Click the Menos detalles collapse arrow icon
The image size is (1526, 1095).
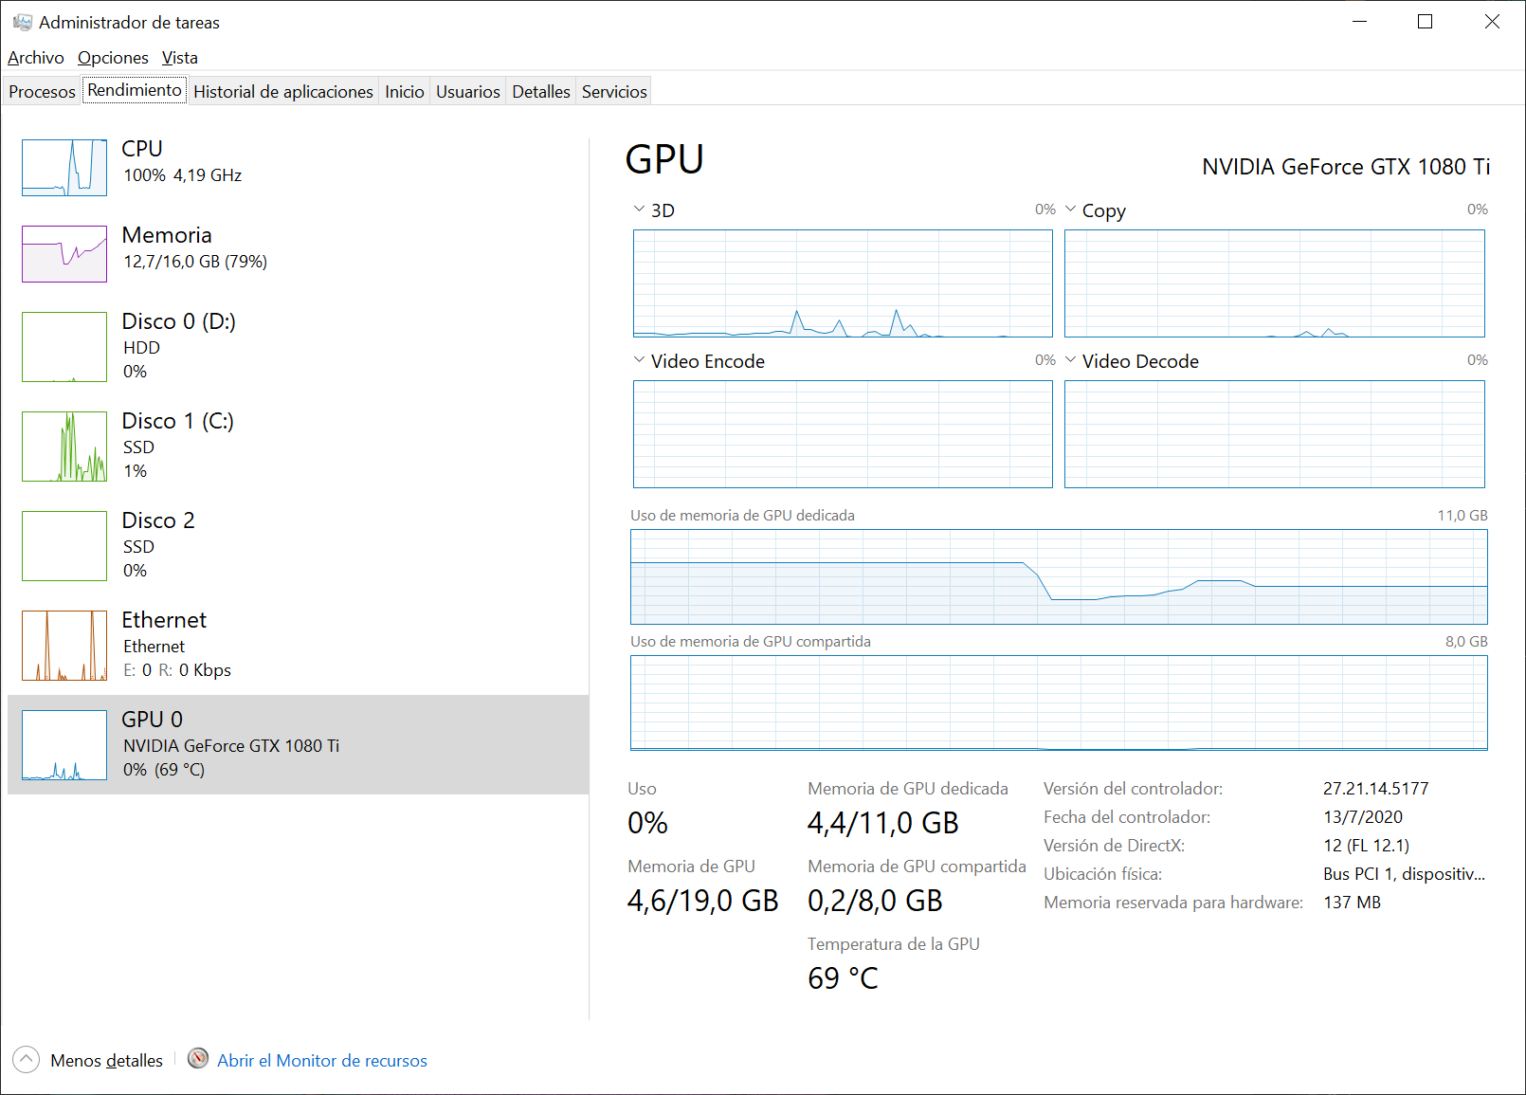[27, 1059]
